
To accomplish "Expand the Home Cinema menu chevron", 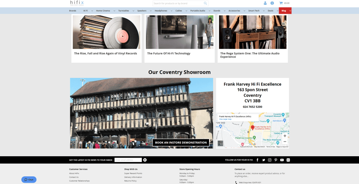I will 114,11.
